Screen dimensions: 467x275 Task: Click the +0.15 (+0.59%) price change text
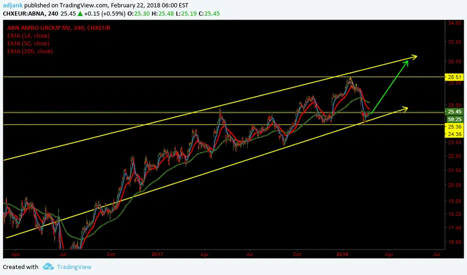105,13
